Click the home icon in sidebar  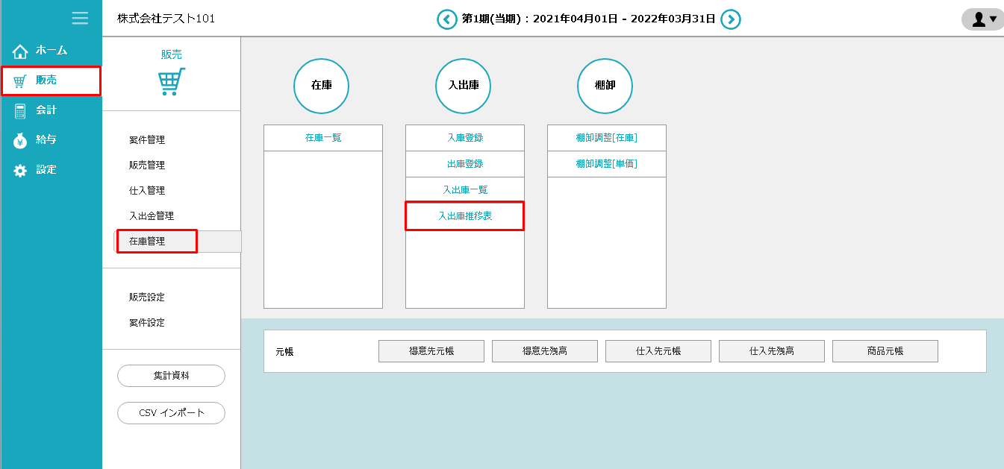click(20, 51)
